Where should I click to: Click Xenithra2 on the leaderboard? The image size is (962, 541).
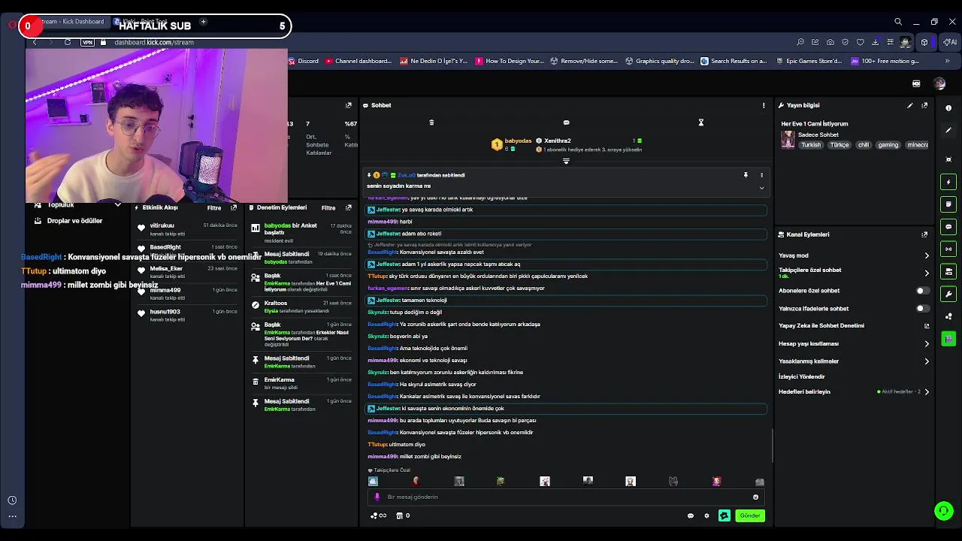[557, 141]
